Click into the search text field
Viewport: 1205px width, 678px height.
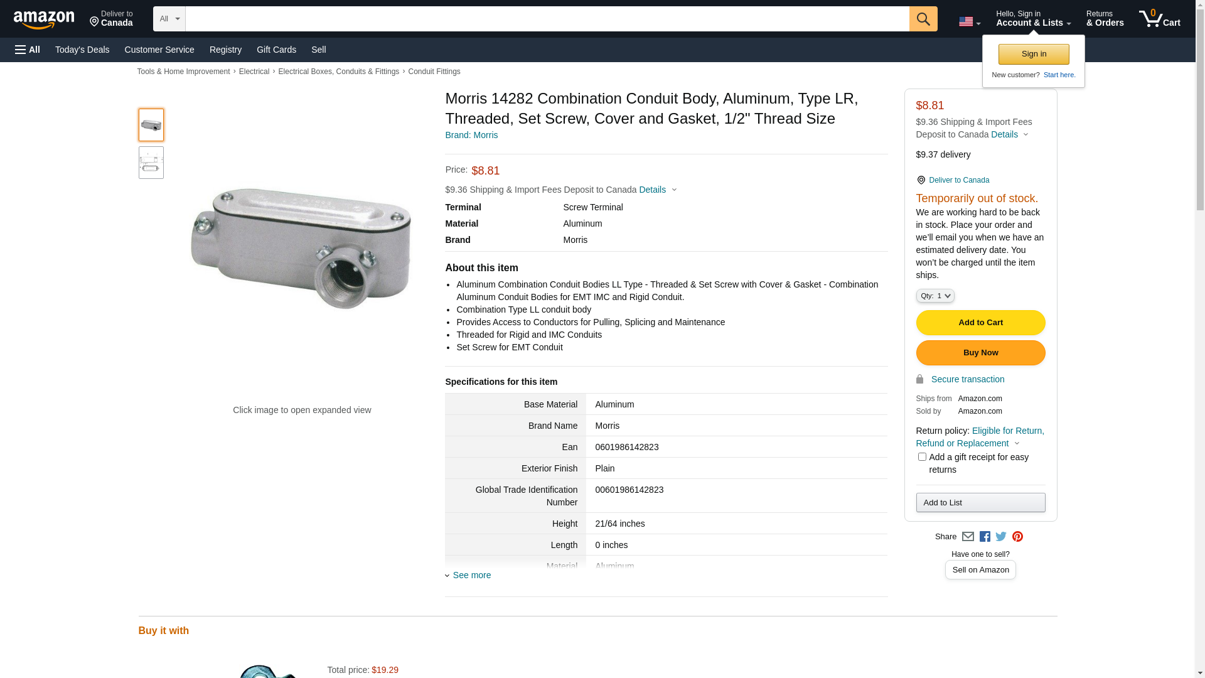[546, 19]
